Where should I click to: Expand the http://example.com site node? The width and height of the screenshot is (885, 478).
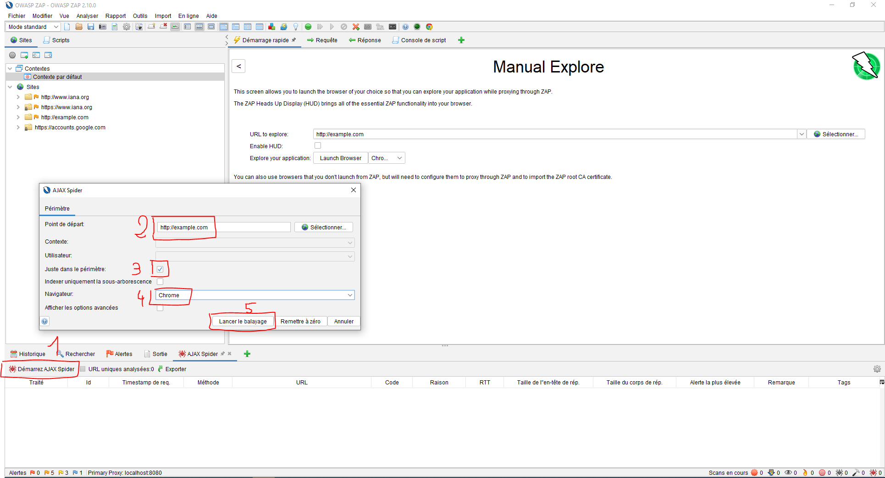(18, 117)
